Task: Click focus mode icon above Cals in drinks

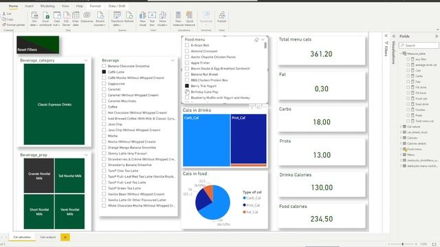Action: pyautogui.click(x=258, y=107)
